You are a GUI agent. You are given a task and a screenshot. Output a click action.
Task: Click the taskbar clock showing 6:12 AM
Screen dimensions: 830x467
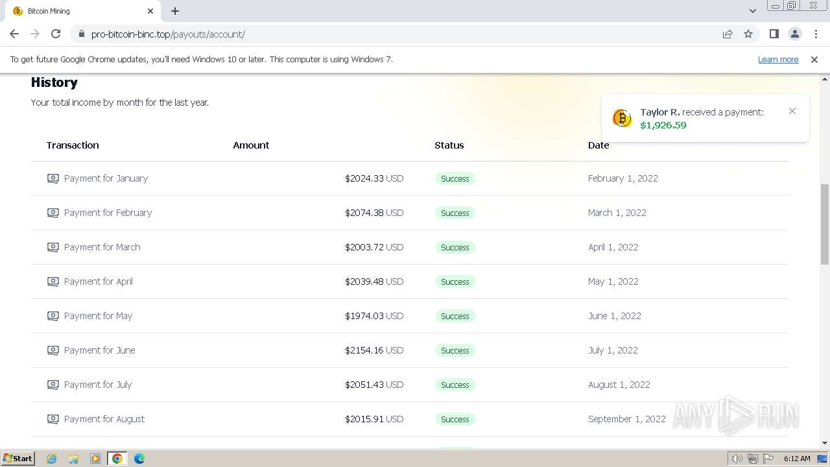pyautogui.click(x=797, y=459)
